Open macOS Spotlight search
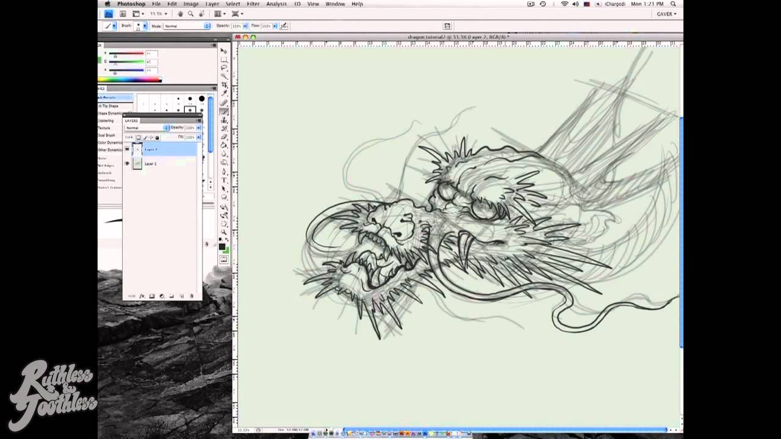Image resolution: width=781 pixels, height=439 pixels. [x=673, y=4]
